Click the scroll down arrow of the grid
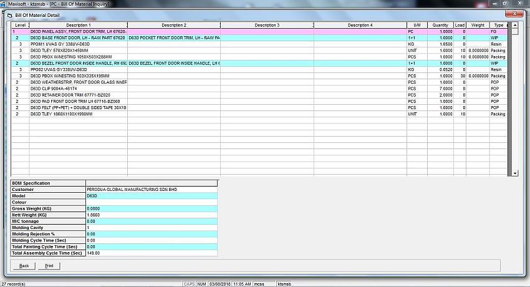Screen dimensions: 530x287 (515, 173)
